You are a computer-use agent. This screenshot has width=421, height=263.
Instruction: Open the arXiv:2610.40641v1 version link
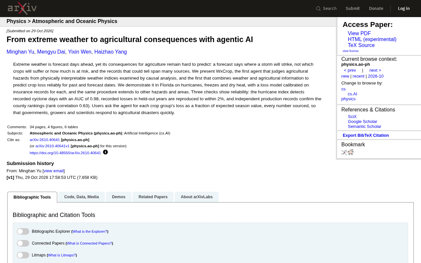(53, 146)
